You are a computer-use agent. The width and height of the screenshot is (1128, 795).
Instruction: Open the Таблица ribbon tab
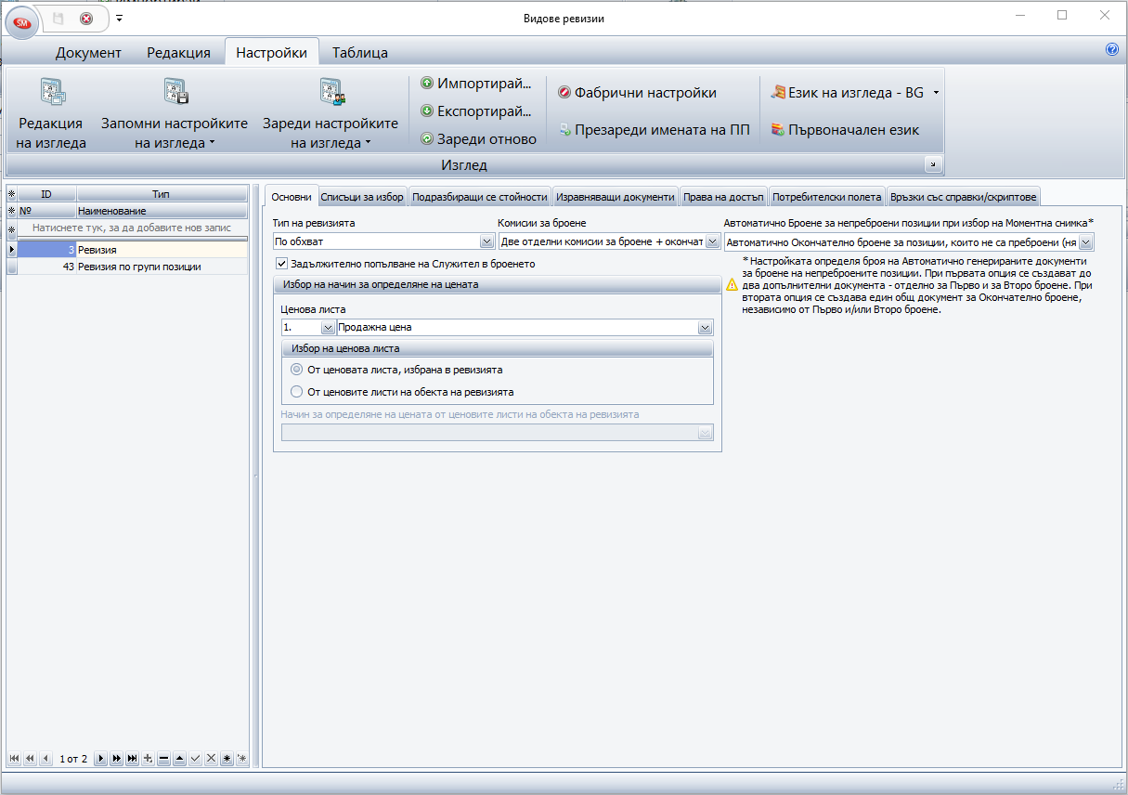click(360, 52)
